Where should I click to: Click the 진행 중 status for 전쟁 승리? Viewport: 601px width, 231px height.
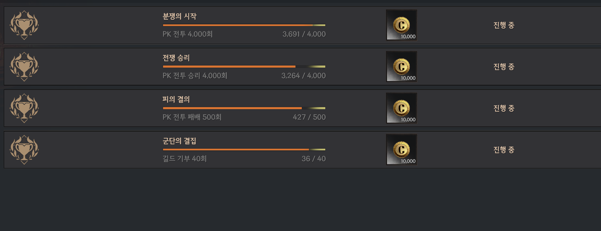tap(503, 67)
